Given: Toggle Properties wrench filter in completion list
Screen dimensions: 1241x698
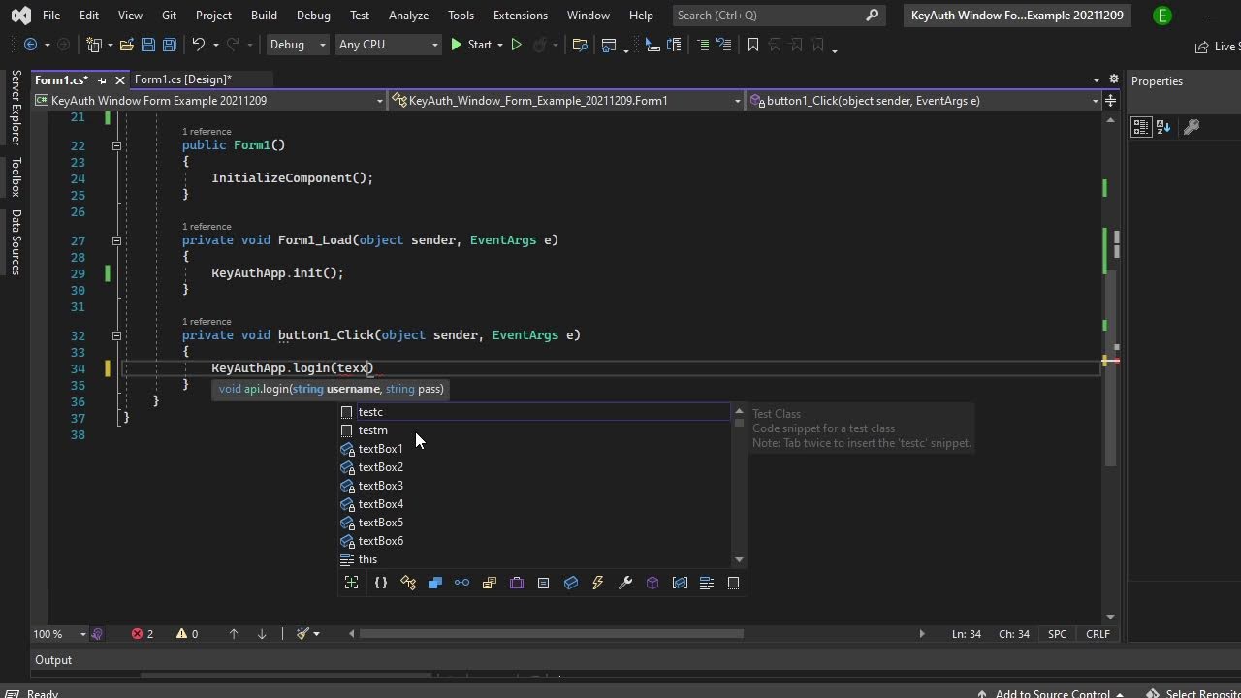Looking at the screenshot, I should point(625,583).
